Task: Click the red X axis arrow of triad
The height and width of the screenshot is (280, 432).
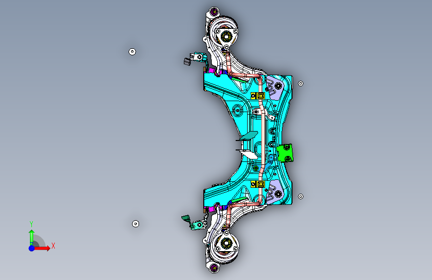Action: [43, 248]
